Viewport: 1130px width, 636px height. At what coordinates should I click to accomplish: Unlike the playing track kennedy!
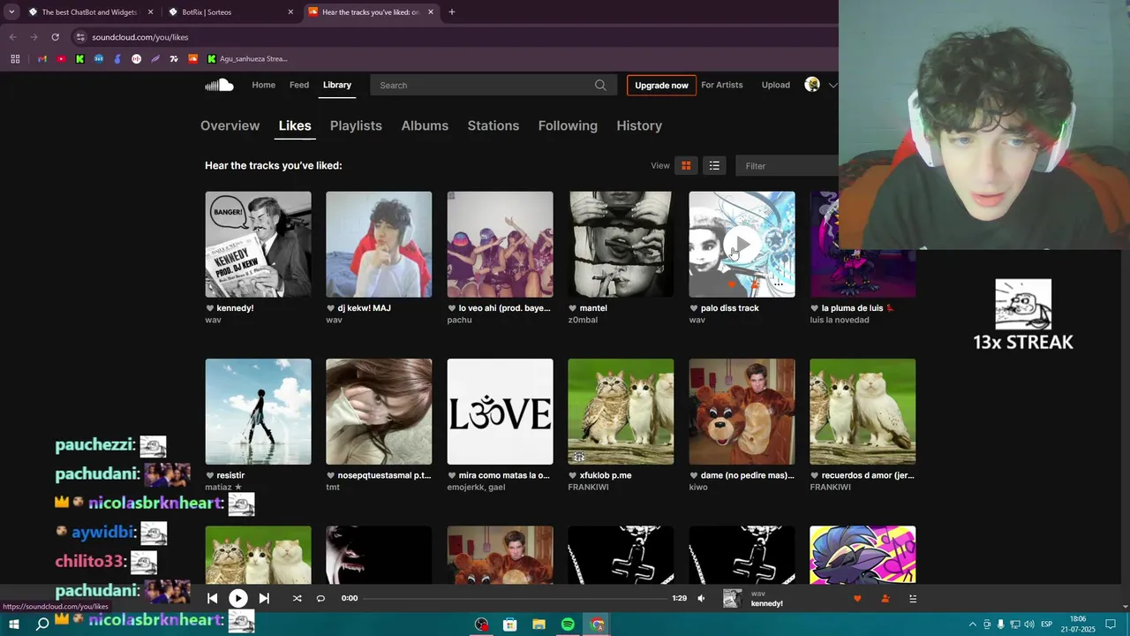pos(857,599)
